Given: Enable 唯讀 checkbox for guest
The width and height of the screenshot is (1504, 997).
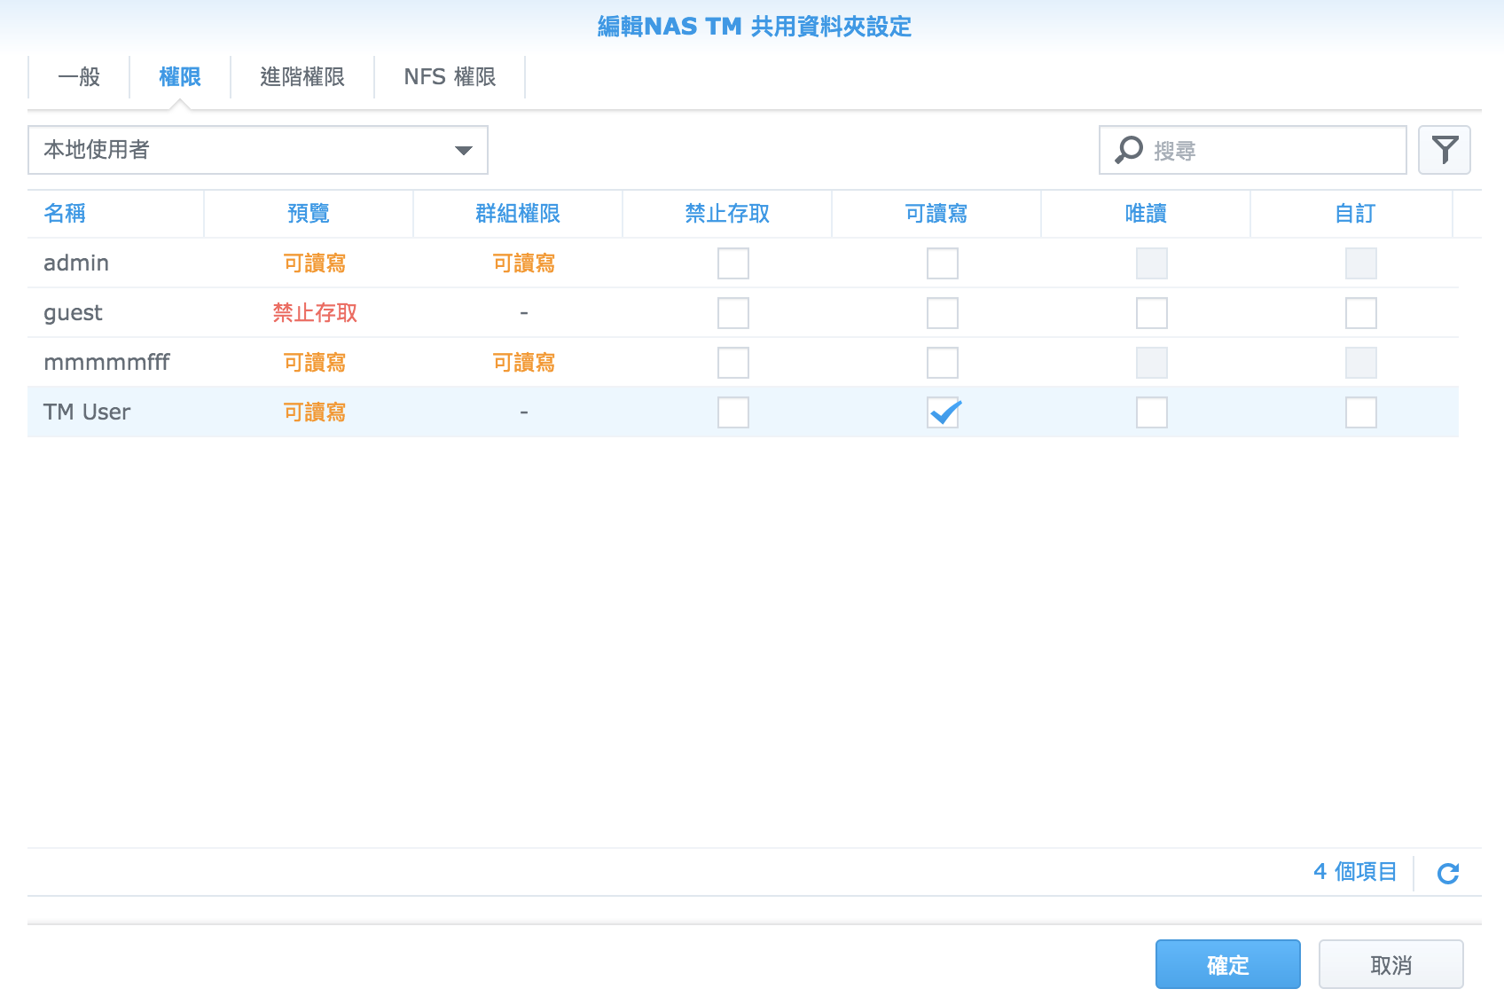Looking at the screenshot, I should tap(1151, 313).
